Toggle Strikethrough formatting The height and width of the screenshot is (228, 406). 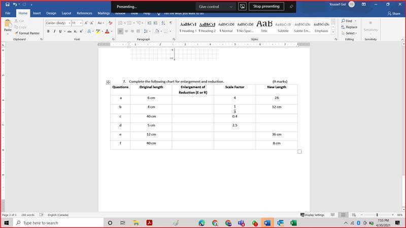point(70,31)
